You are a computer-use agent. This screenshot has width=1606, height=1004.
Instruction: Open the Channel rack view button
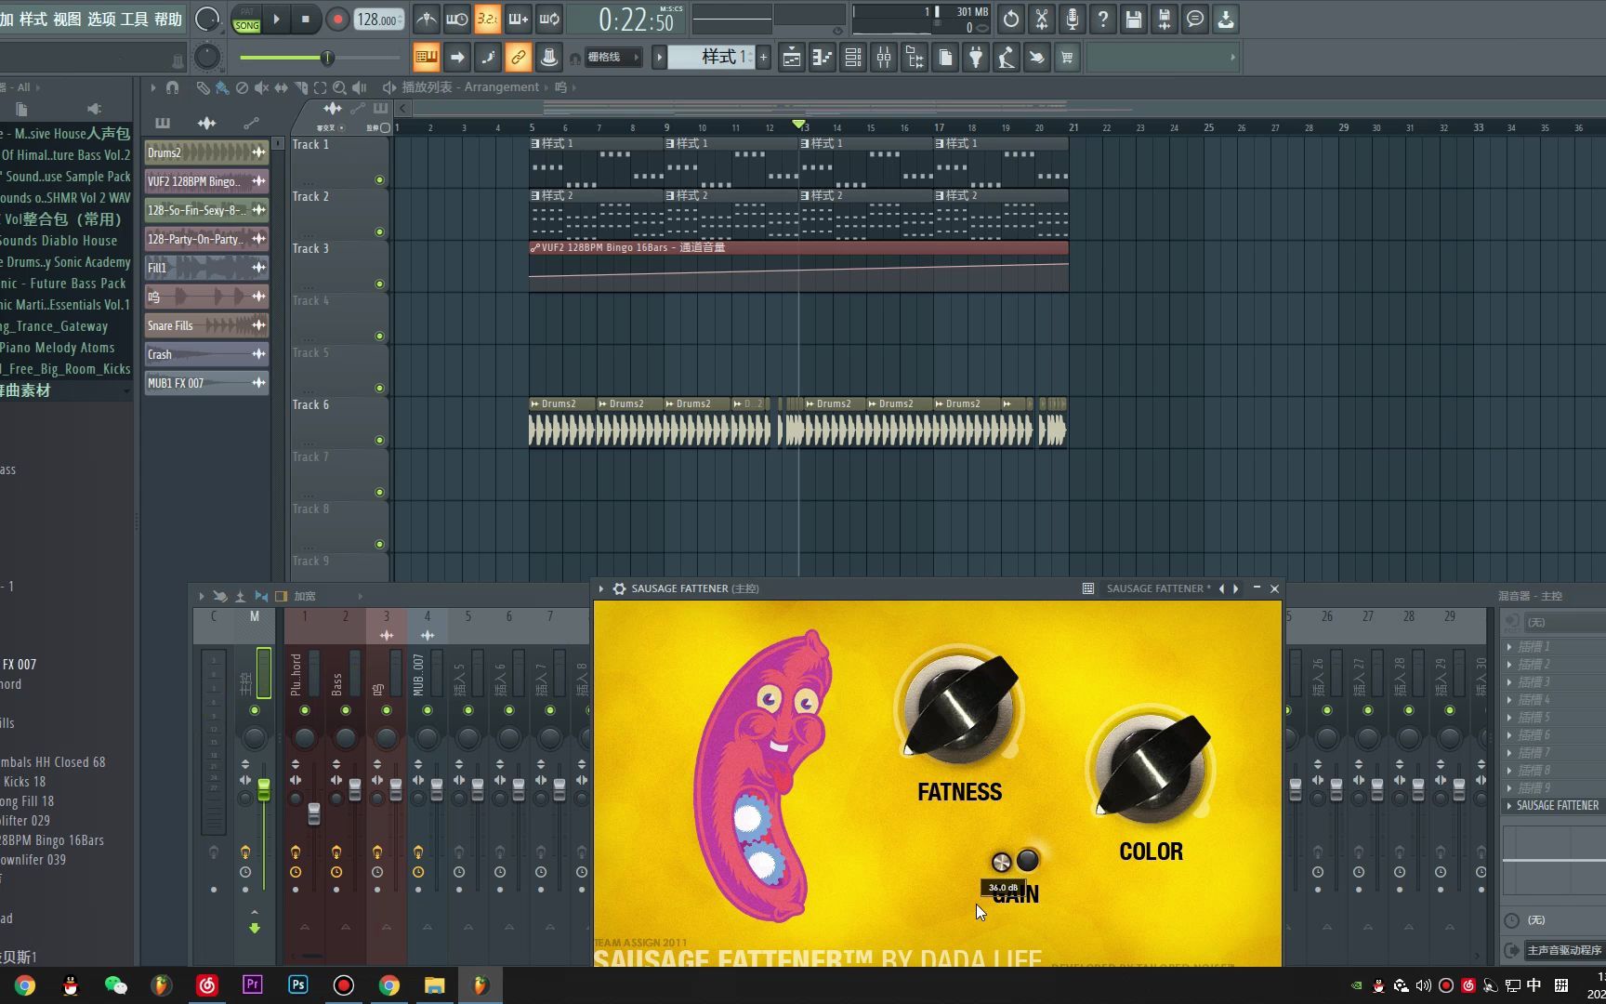tap(852, 58)
